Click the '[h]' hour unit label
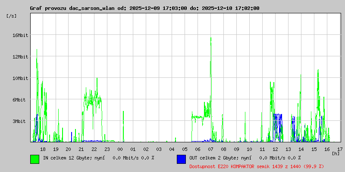The height and width of the screenshot is (172, 345). 336,153
